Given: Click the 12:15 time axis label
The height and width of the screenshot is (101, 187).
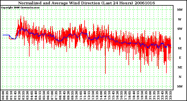Looking at the screenshot, I should (89, 95).
